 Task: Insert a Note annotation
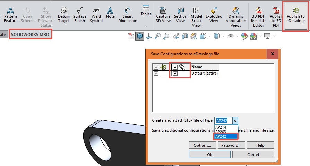[x=110, y=13]
